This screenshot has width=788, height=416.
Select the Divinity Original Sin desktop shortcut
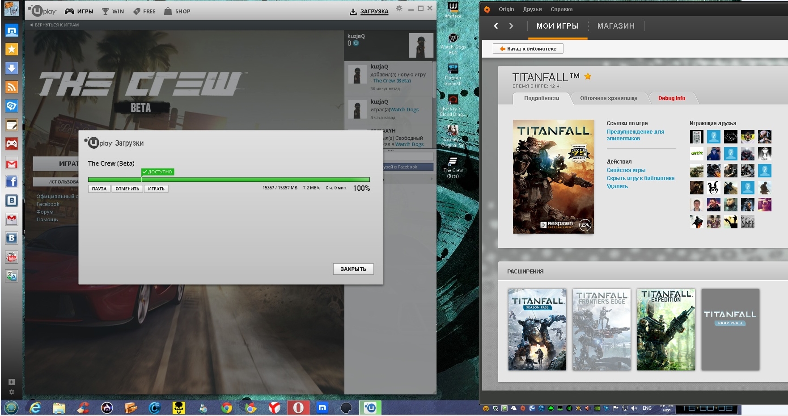coord(453,136)
